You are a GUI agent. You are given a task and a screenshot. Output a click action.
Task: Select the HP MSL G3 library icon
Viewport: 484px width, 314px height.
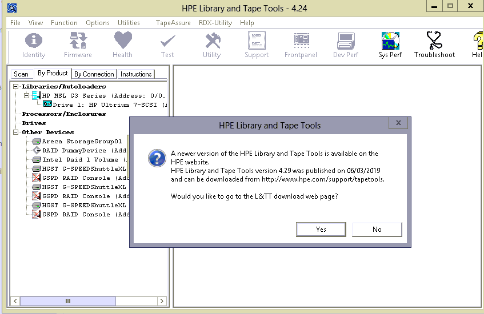[37, 95]
